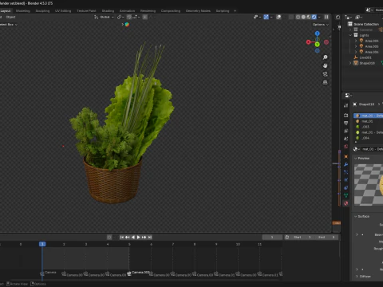Click the material preview thumbnail
The width and height of the screenshot is (383, 287).
369,185
